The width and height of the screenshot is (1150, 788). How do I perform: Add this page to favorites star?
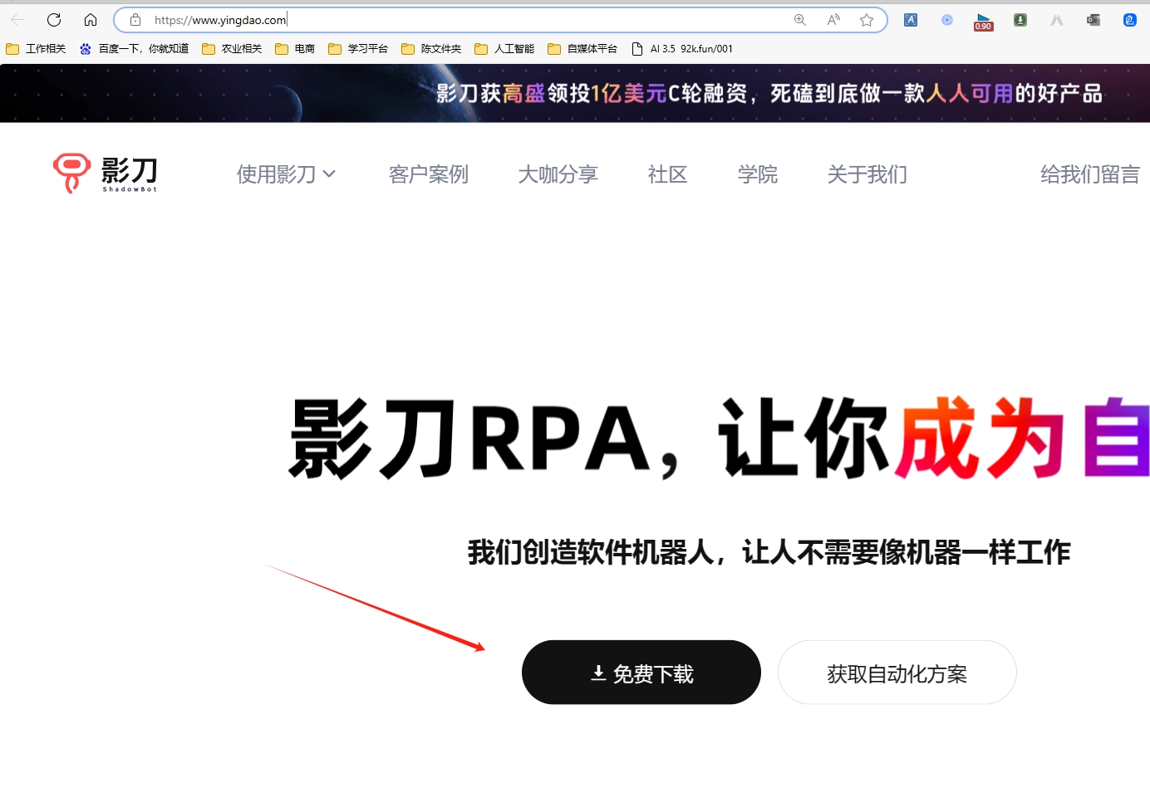click(867, 20)
